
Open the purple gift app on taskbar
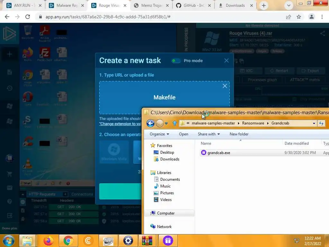pyautogui.click(x=168, y=241)
